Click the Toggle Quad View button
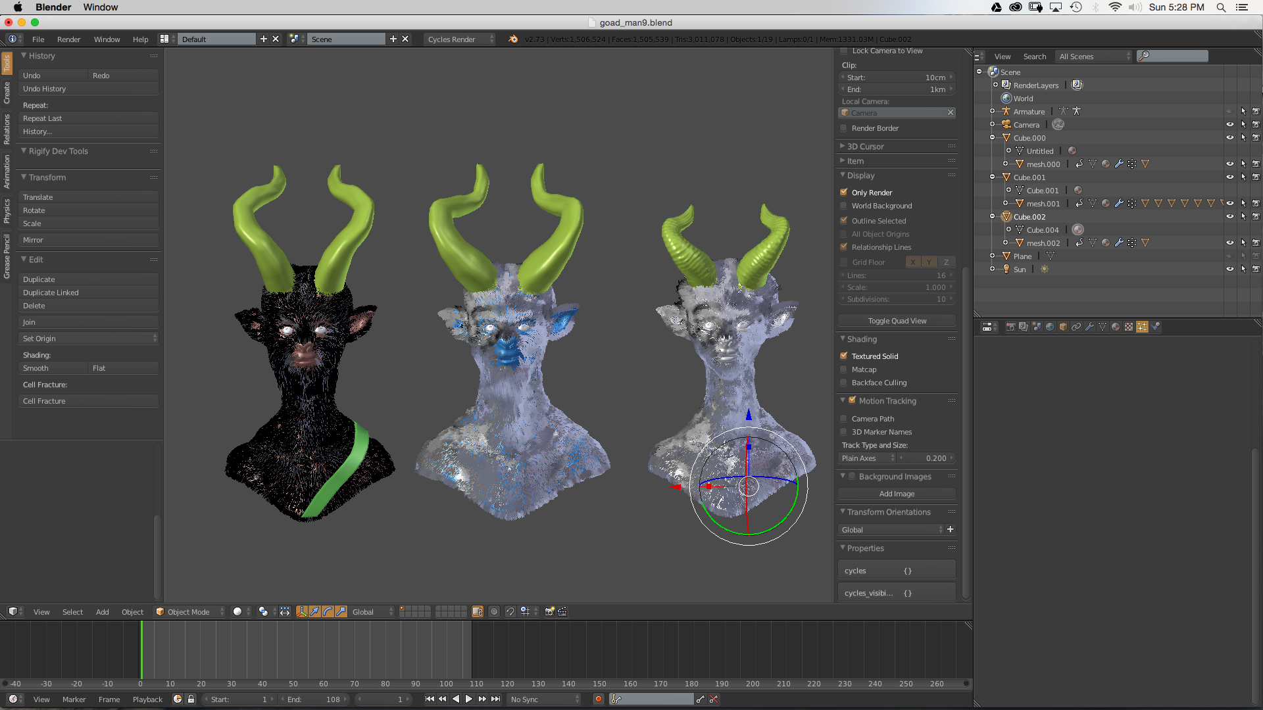Image resolution: width=1263 pixels, height=710 pixels. tap(897, 321)
